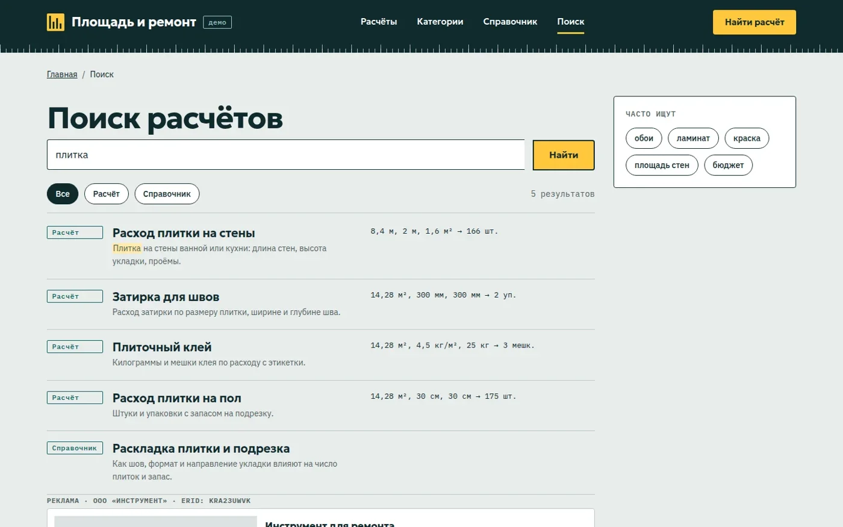The height and width of the screenshot is (527, 843).
Task: Open result Расход плитки на стены
Action: point(184,233)
